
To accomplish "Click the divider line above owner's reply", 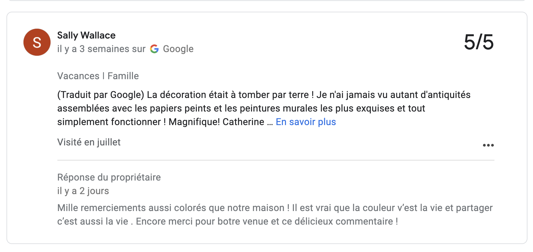I will (x=275, y=160).
